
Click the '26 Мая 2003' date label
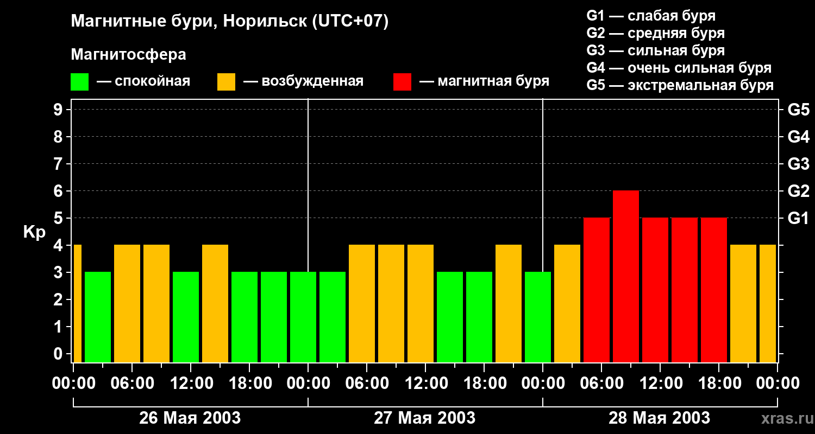[x=190, y=418]
